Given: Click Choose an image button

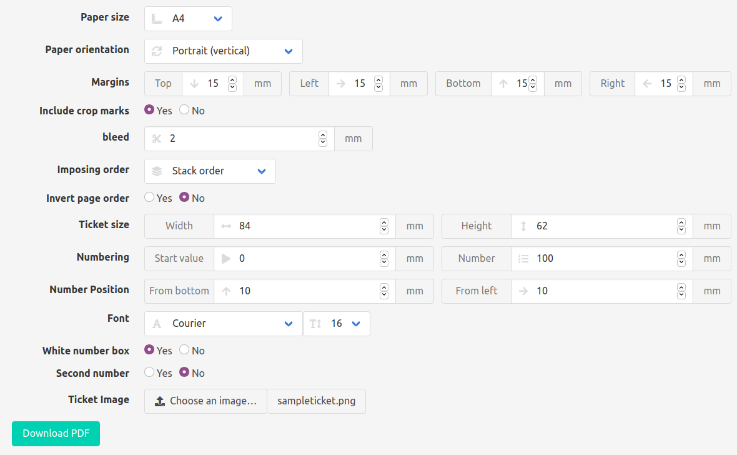Looking at the screenshot, I should 206,401.
